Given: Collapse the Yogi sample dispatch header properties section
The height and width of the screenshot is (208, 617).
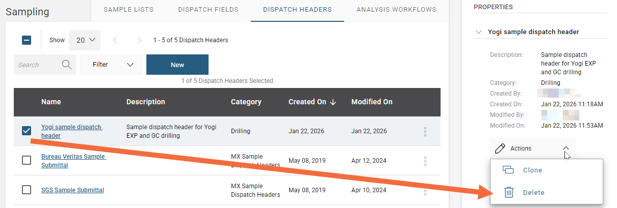Looking at the screenshot, I should click(478, 32).
